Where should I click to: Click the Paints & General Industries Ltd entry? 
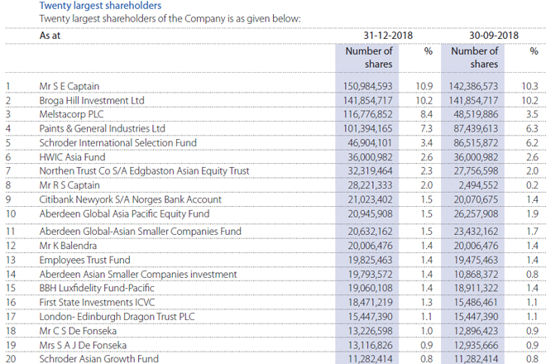tap(103, 128)
